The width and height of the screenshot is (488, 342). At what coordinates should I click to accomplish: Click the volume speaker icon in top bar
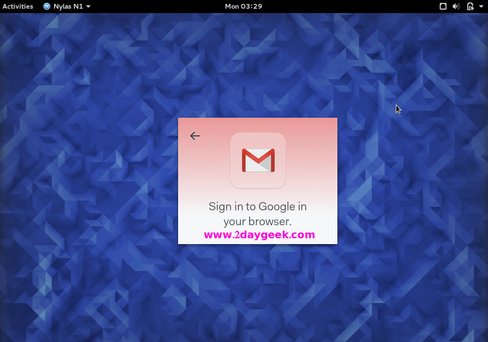456,6
